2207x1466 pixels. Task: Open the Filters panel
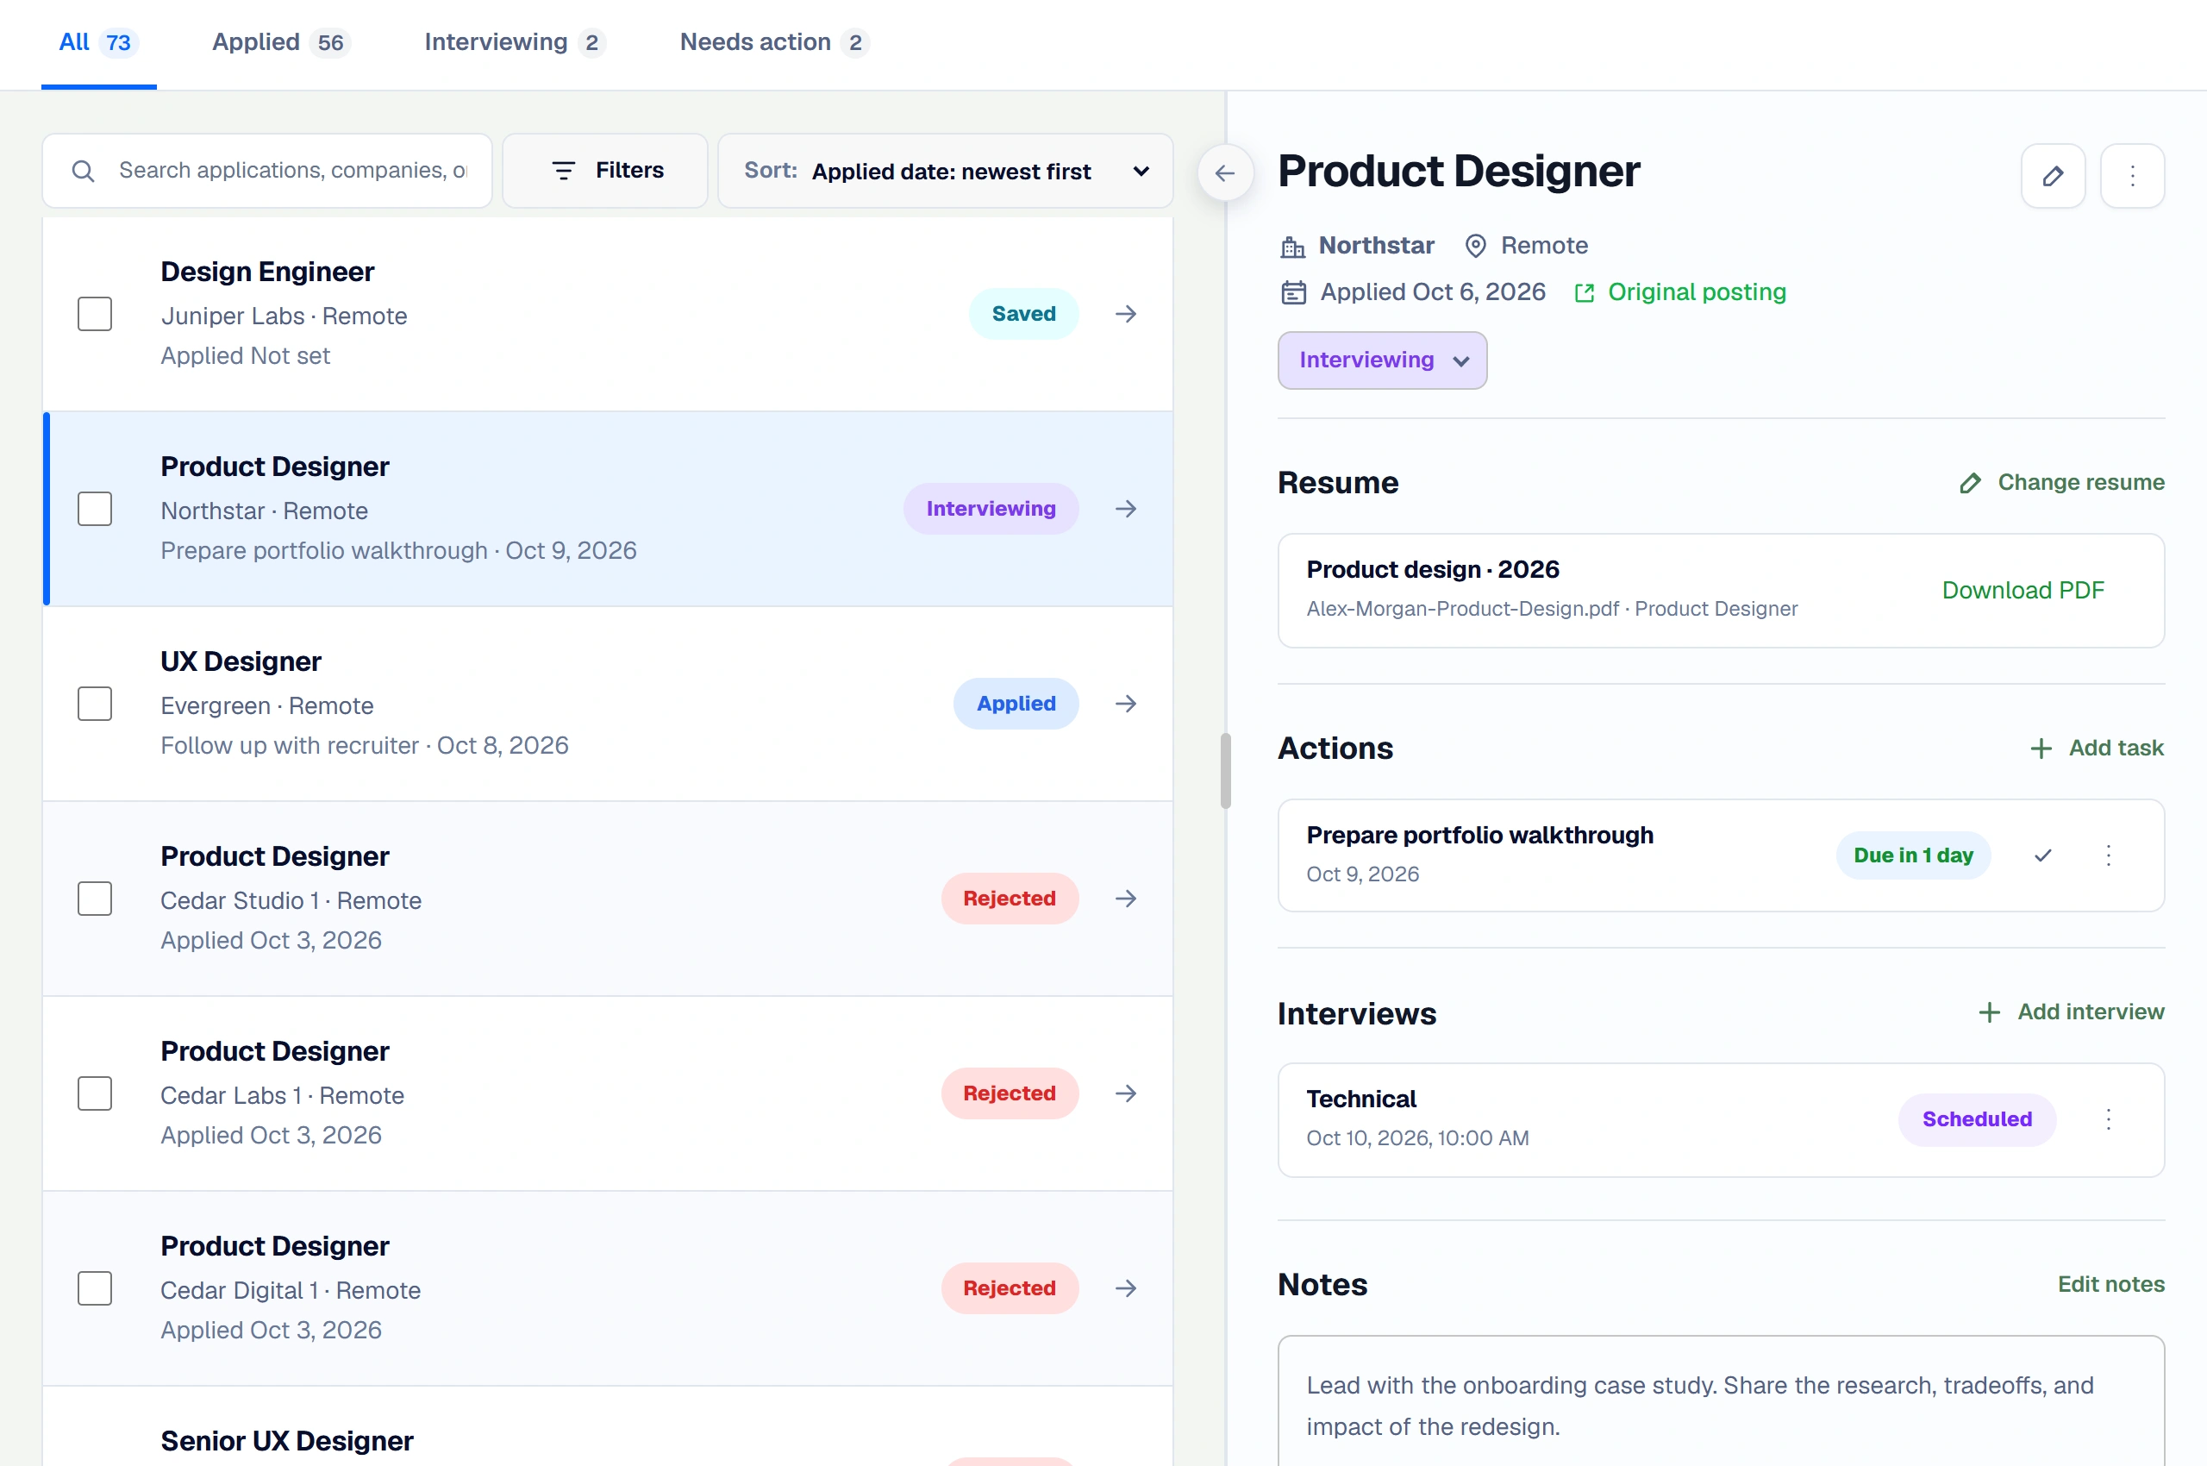[x=605, y=171]
